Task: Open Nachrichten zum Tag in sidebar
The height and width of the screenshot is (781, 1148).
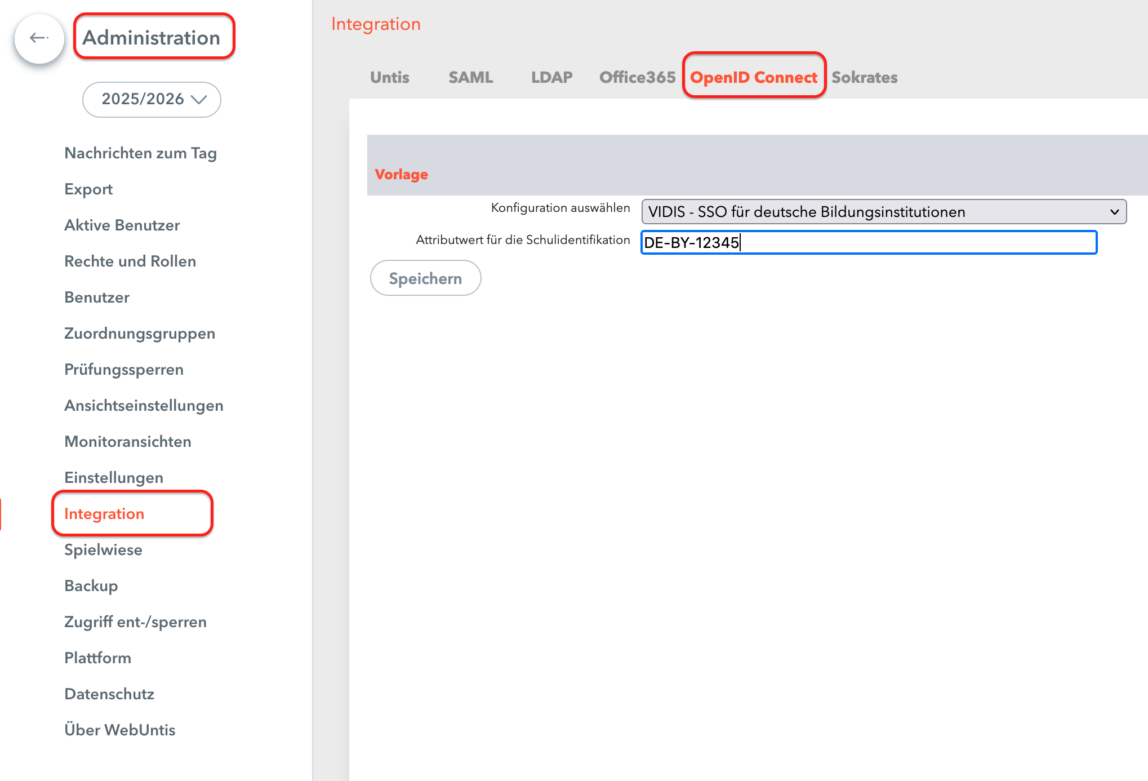Action: (140, 153)
